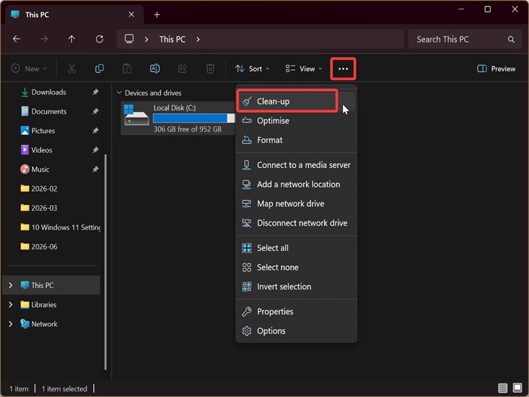529x397 pixels.
Task: Switch to large thumbnails view in status bar
Action: (x=518, y=388)
